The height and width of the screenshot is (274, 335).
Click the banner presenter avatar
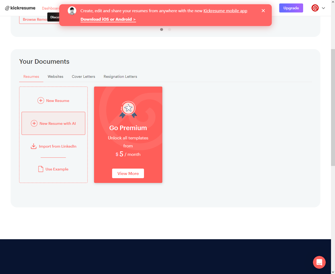click(72, 11)
